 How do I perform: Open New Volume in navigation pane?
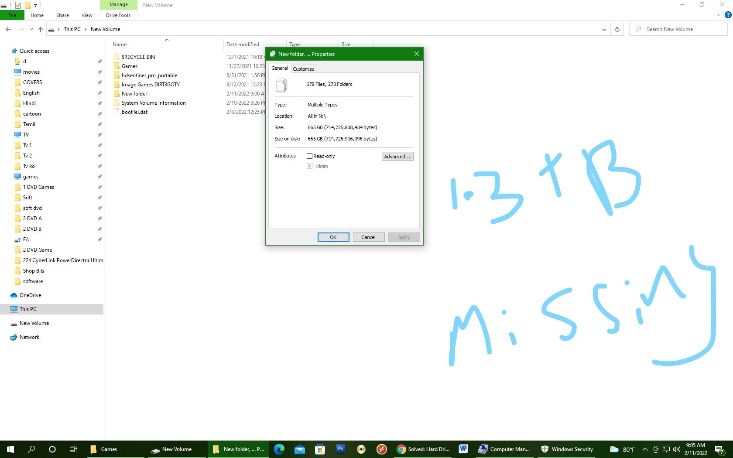34,323
